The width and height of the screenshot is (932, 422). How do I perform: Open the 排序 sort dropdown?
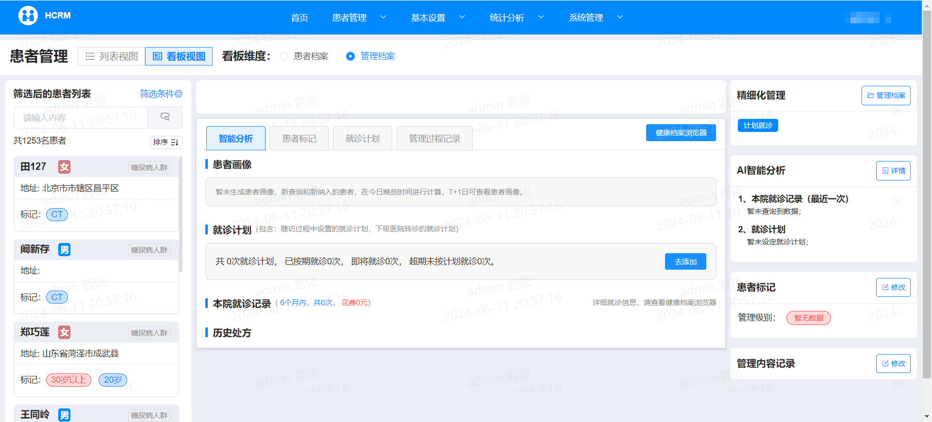tap(166, 142)
